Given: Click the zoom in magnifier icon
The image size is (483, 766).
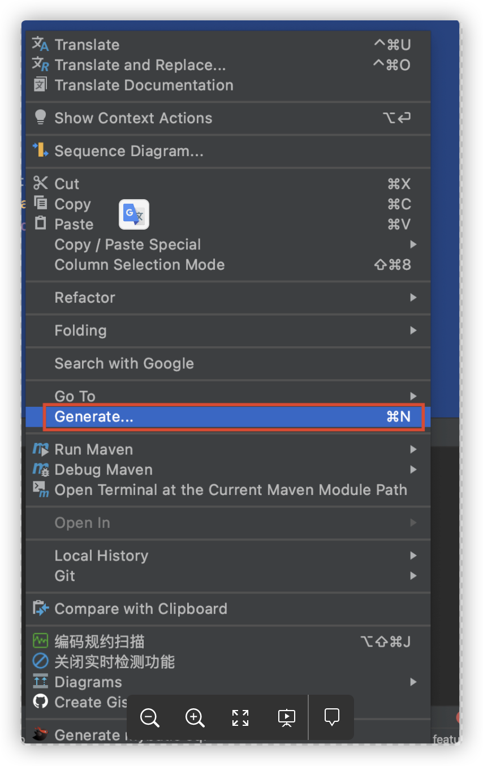Looking at the screenshot, I should pos(195,717).
